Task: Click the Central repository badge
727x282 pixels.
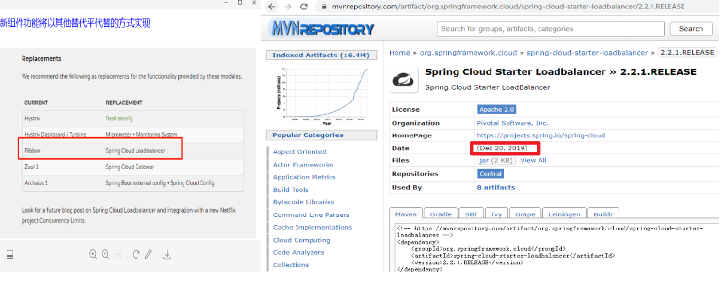Action: pyautogui.click(x=491, y=174)
